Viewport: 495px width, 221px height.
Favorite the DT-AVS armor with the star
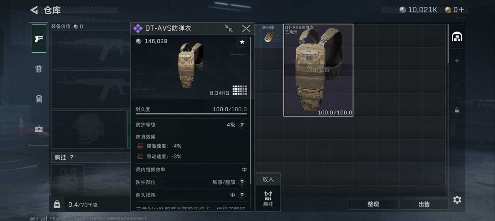[x=242, y=42]
